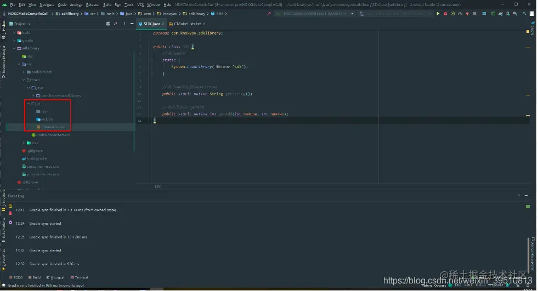This screenshot has width=538, height=291.
Task: Switch to the CMakeLists.txt tab
Action: coord(188,24)
